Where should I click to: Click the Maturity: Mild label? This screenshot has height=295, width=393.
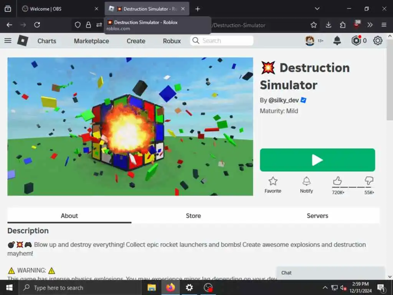tap(279, 111)
